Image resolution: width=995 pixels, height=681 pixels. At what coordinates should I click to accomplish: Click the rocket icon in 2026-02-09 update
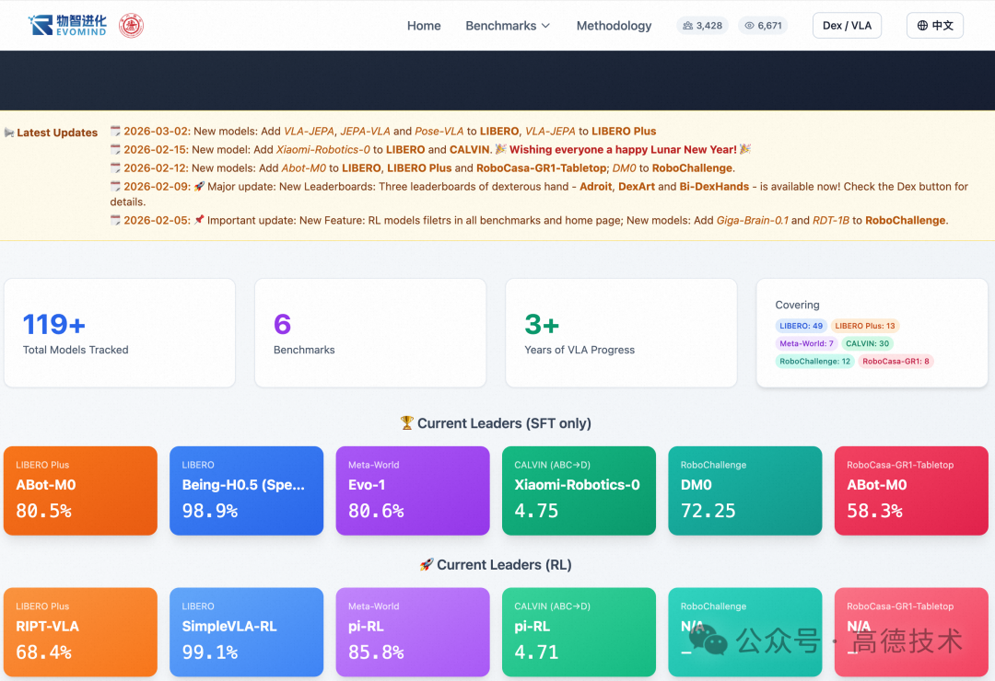coord(199,187)
